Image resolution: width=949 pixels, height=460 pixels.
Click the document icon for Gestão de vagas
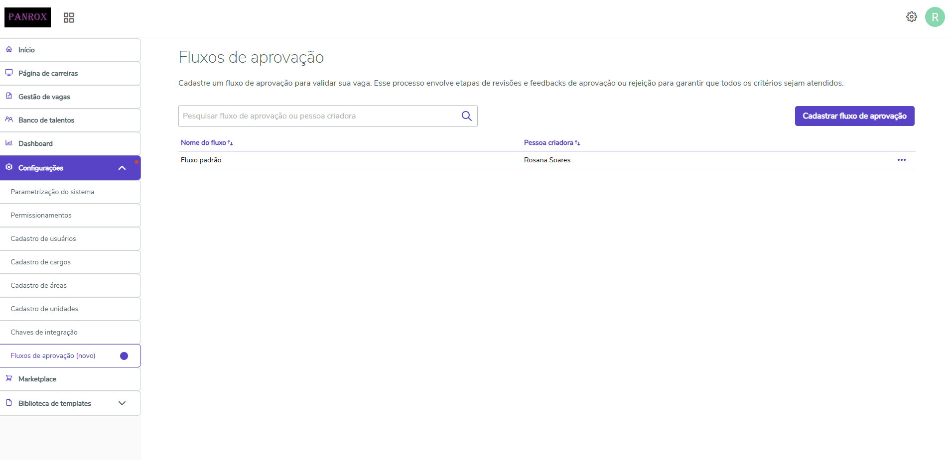coord(9,96)
